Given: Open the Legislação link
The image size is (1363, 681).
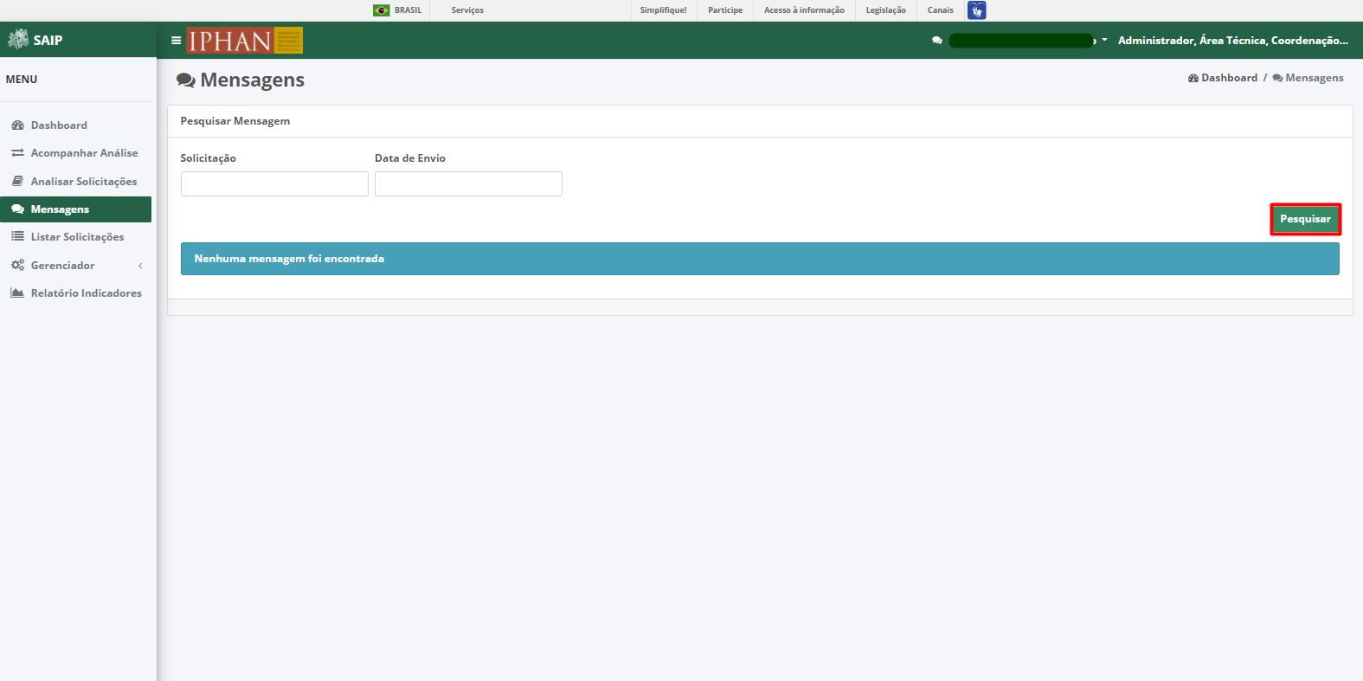Looking at the screenshot, I should coord(886,10).
